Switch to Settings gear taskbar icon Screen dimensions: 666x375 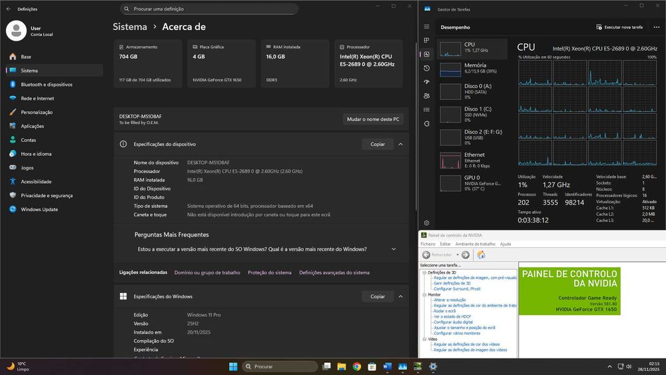point(433,366)
